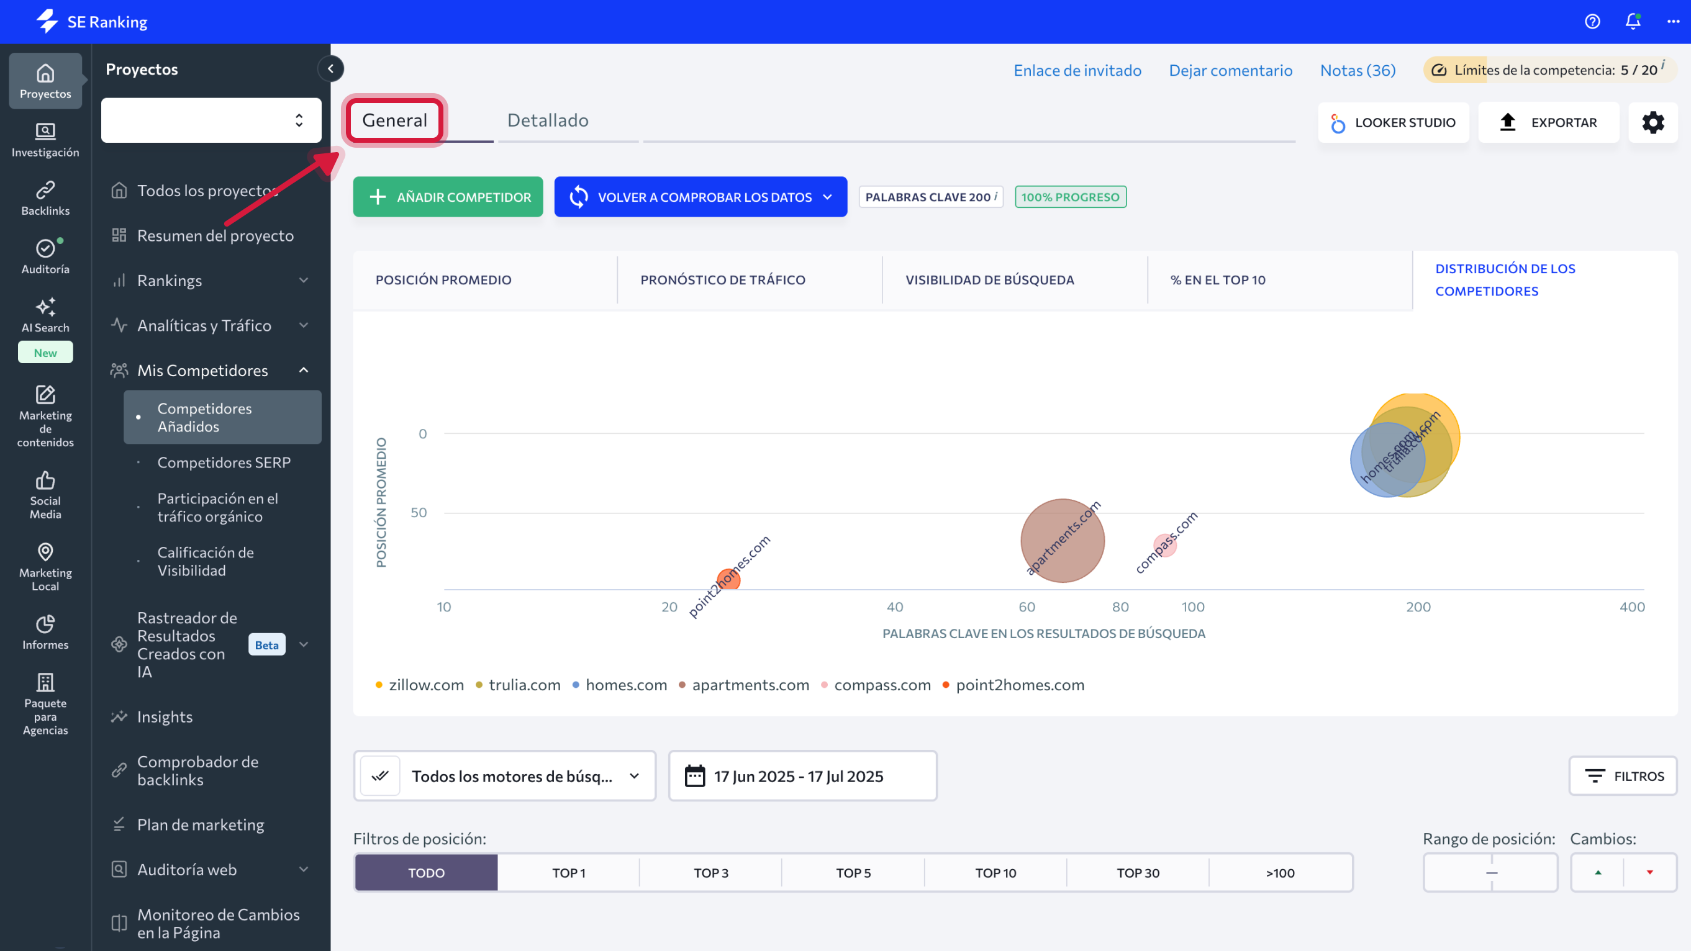Open the date range 17 Jun - 17 Jul 2025

803,776
